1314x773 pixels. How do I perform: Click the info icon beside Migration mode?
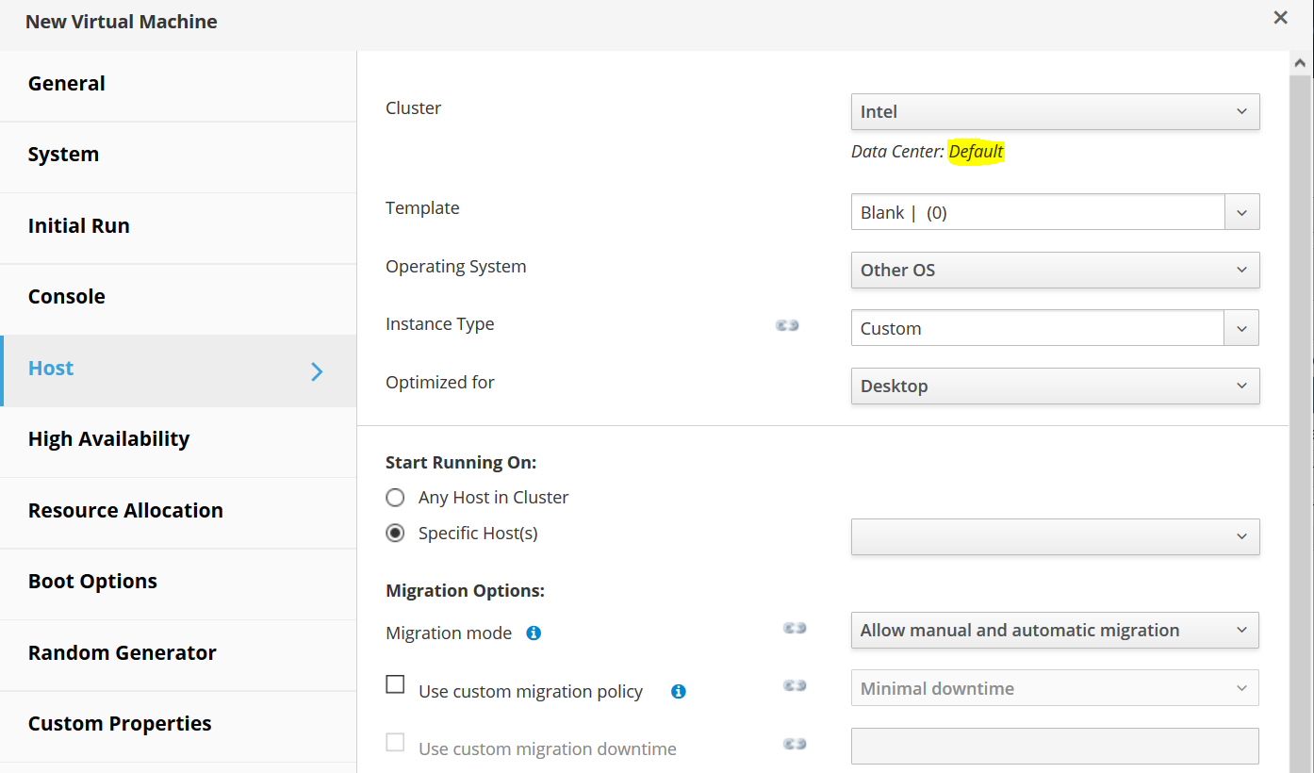point(534,633)
